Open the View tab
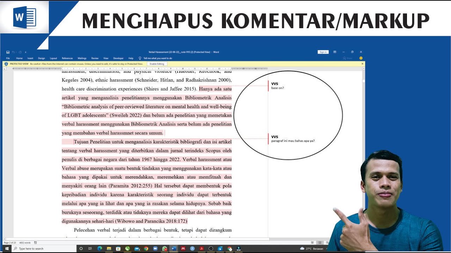 (x=106, y=58)
